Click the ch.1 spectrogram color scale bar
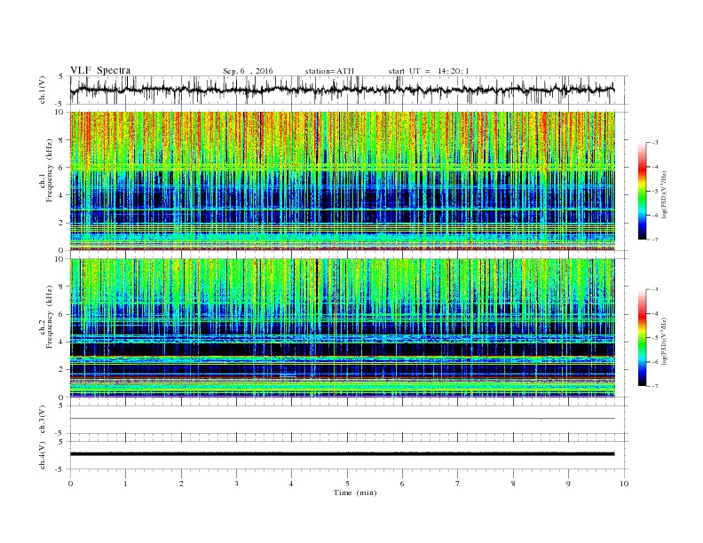The image size is (703, 543). point(643,191)
